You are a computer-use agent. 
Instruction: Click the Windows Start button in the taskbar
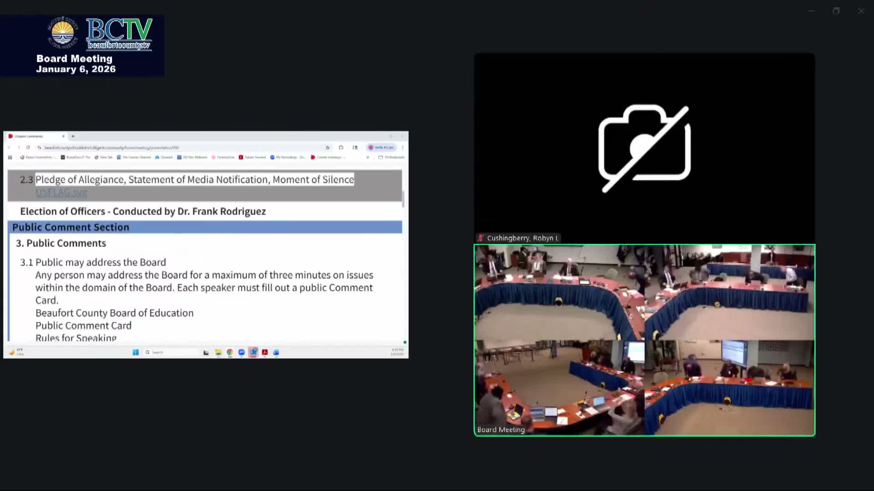click(136, 352)
